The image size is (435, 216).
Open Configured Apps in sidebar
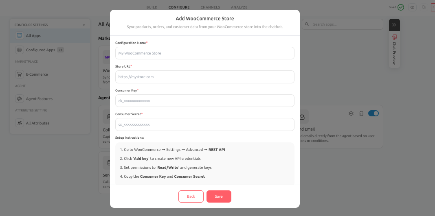50,50
